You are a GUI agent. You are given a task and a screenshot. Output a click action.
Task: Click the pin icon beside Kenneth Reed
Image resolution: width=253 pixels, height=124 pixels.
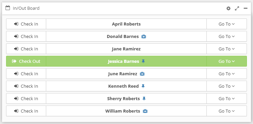tap(143, 86)
